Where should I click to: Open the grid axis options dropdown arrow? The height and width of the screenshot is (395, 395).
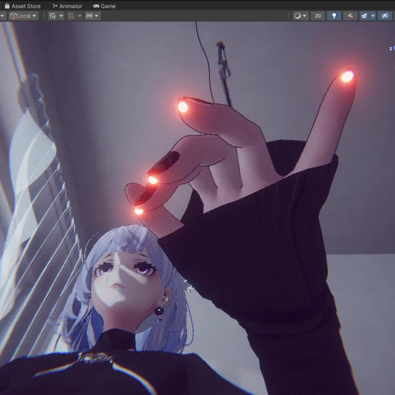coord(61,16)
